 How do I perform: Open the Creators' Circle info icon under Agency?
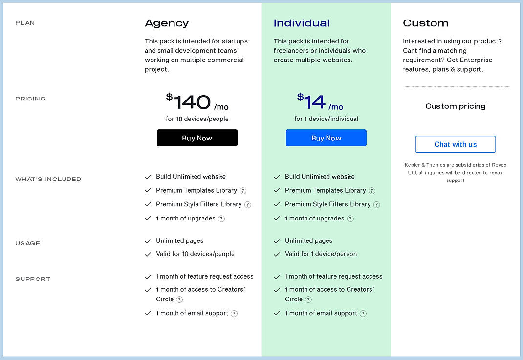click(179, 300)
